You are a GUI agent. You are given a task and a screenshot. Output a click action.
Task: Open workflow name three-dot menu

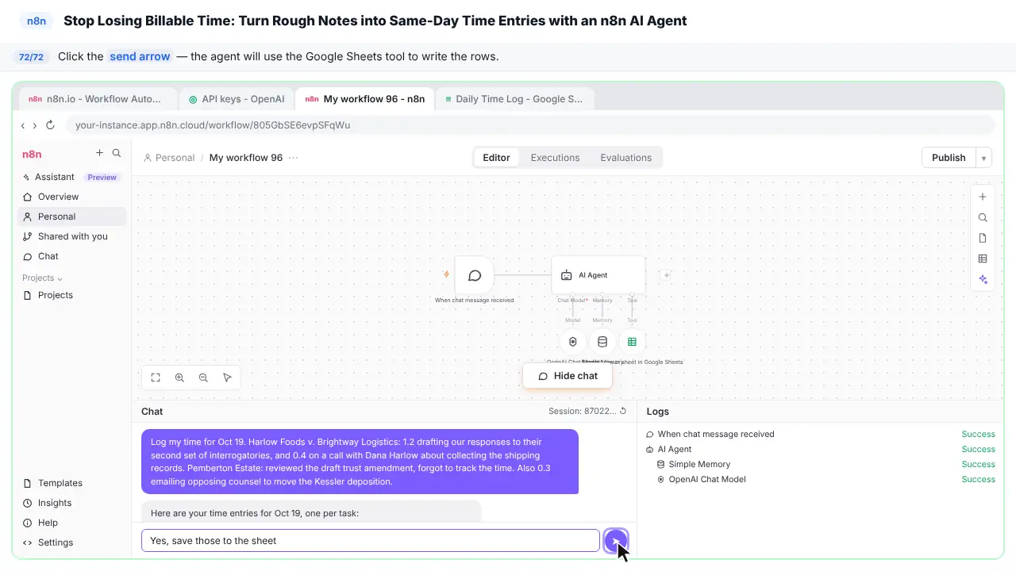(294, 158)
